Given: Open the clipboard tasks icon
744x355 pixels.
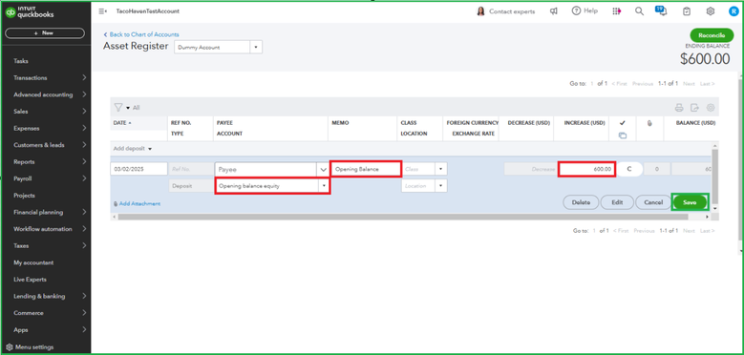Looking at the screenshot, I should point(687,11).
